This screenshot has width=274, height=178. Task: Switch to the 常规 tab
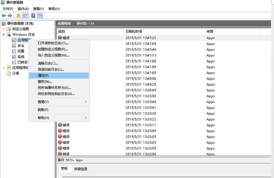64,168
